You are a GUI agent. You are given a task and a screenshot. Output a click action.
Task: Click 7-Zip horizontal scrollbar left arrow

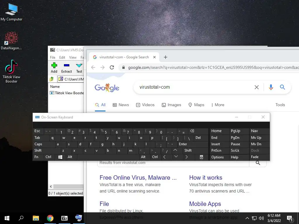(x=51, y=186)
